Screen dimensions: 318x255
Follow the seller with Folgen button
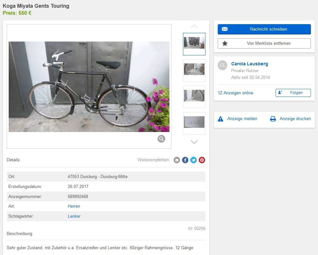[x=293, y=93]
